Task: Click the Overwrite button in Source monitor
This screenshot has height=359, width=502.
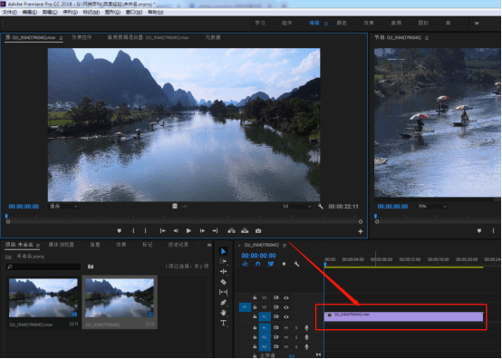Action: tap(245, 230)
